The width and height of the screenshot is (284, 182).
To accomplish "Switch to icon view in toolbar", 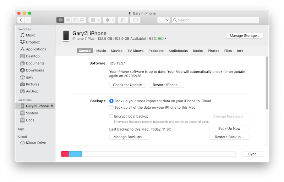I will [60, 20].
